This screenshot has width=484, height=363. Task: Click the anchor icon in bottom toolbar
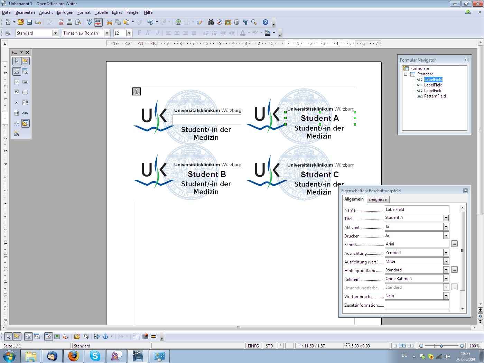click(x=106, y=336)
